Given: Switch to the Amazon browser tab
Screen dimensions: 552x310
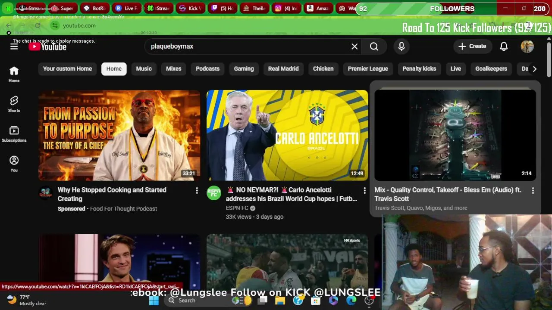Looking at the screenshot, I should pos(318,8).
